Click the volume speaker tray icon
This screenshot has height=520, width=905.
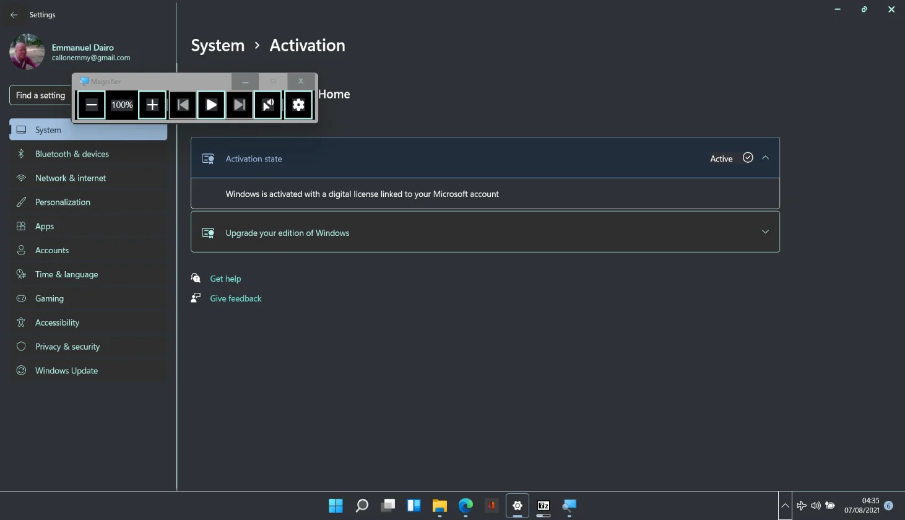click(x=816, y=506)
